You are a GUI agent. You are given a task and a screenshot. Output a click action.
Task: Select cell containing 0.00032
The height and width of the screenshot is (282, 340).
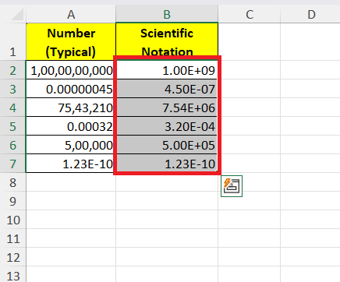(x=71, y=126)
